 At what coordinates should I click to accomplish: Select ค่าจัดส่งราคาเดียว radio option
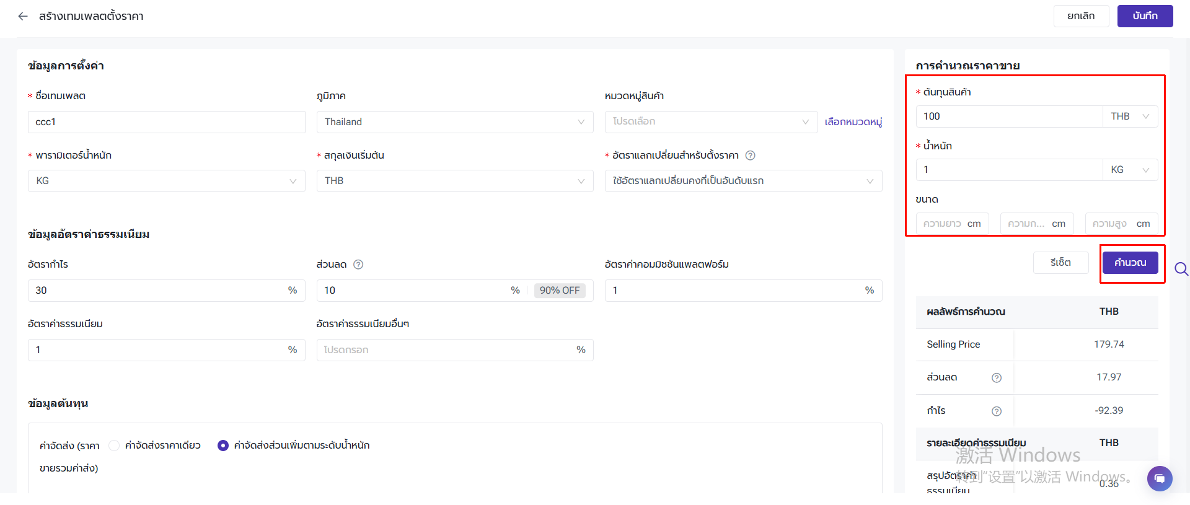coord(114,446)
